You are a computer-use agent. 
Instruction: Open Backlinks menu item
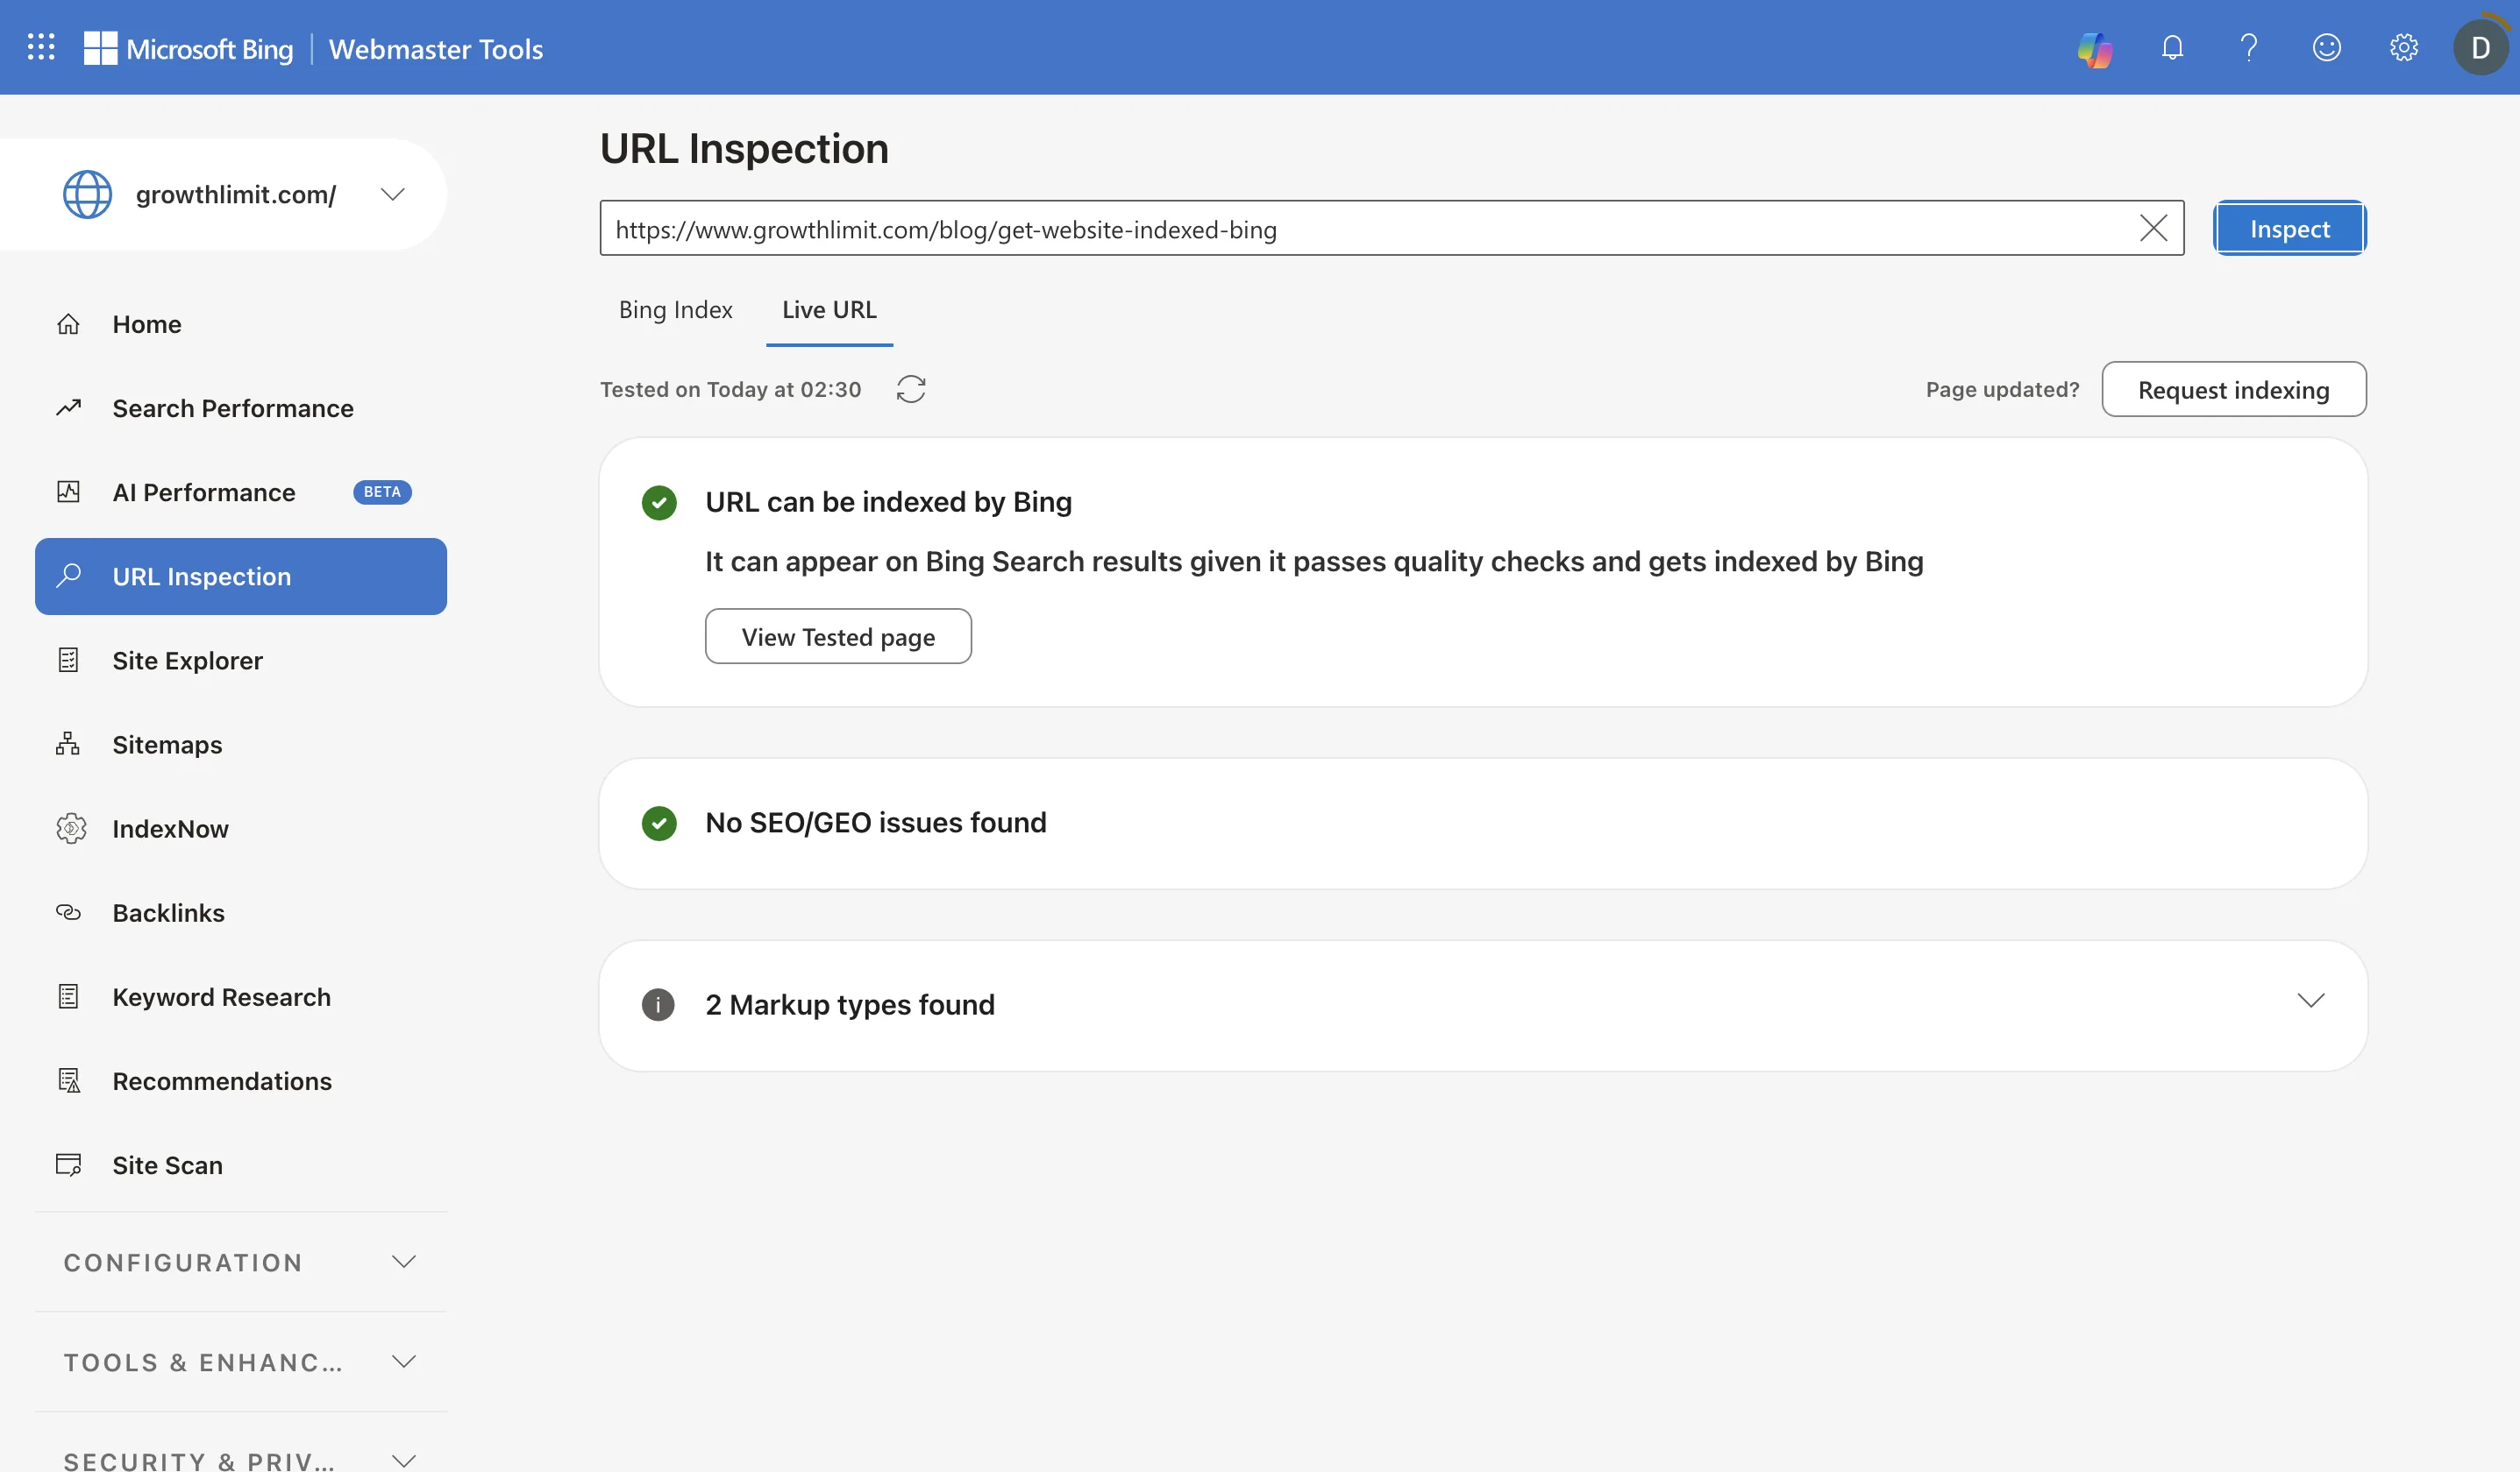[x=241, y=912]
